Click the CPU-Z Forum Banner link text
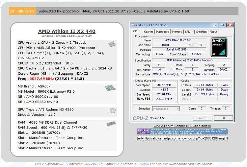Screen dimensions: 247x167 [x=182, y=126]
